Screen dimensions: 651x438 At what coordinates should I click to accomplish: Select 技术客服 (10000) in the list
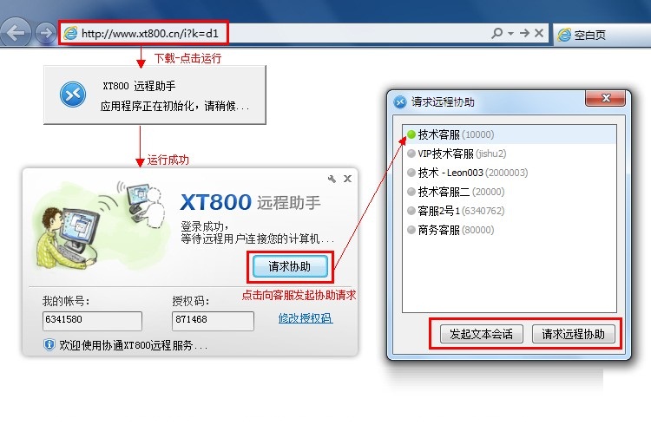509,134
